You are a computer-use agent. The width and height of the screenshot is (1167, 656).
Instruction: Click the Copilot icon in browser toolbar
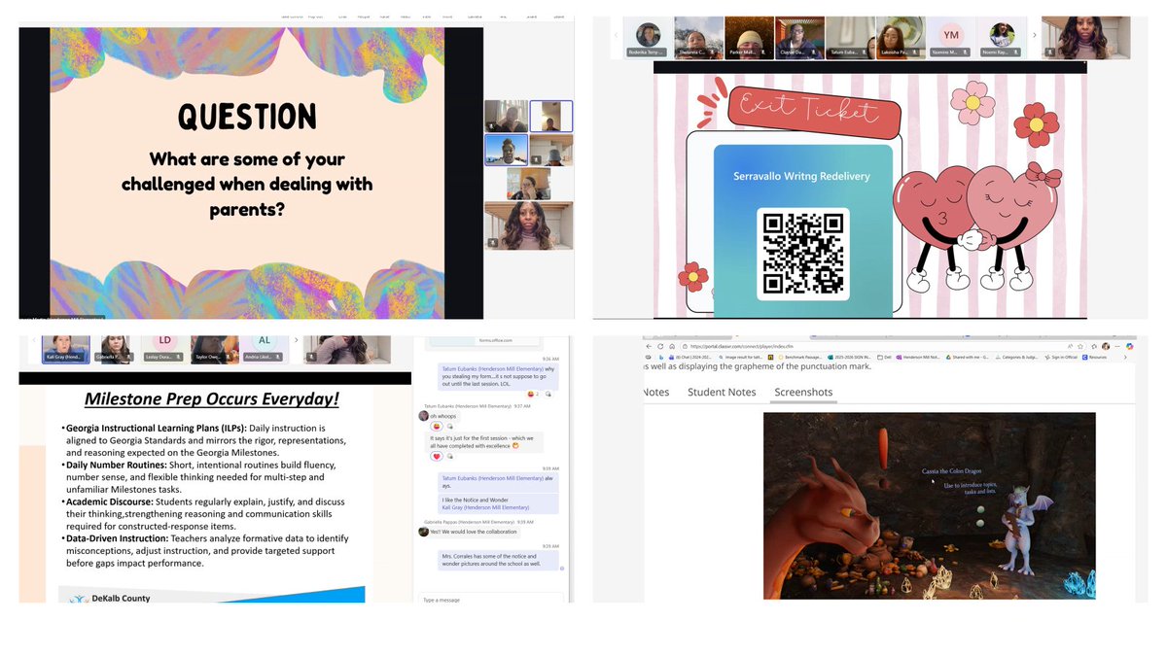coord(1128,346)
